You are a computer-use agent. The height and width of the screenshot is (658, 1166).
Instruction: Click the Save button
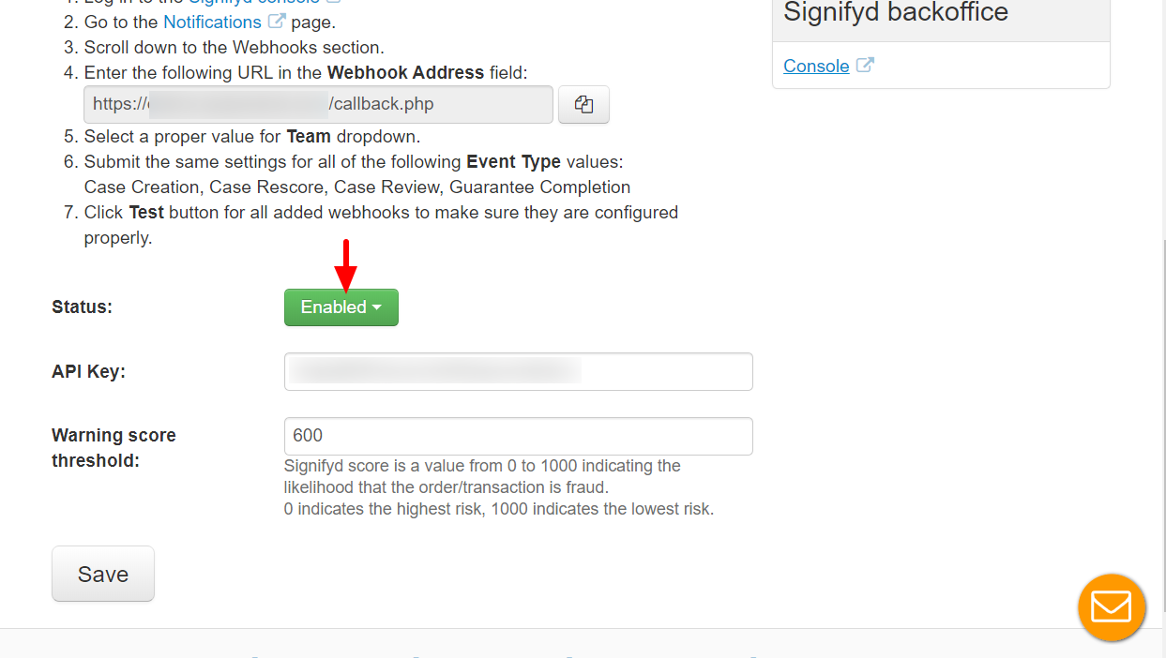[x=103, y=574]
